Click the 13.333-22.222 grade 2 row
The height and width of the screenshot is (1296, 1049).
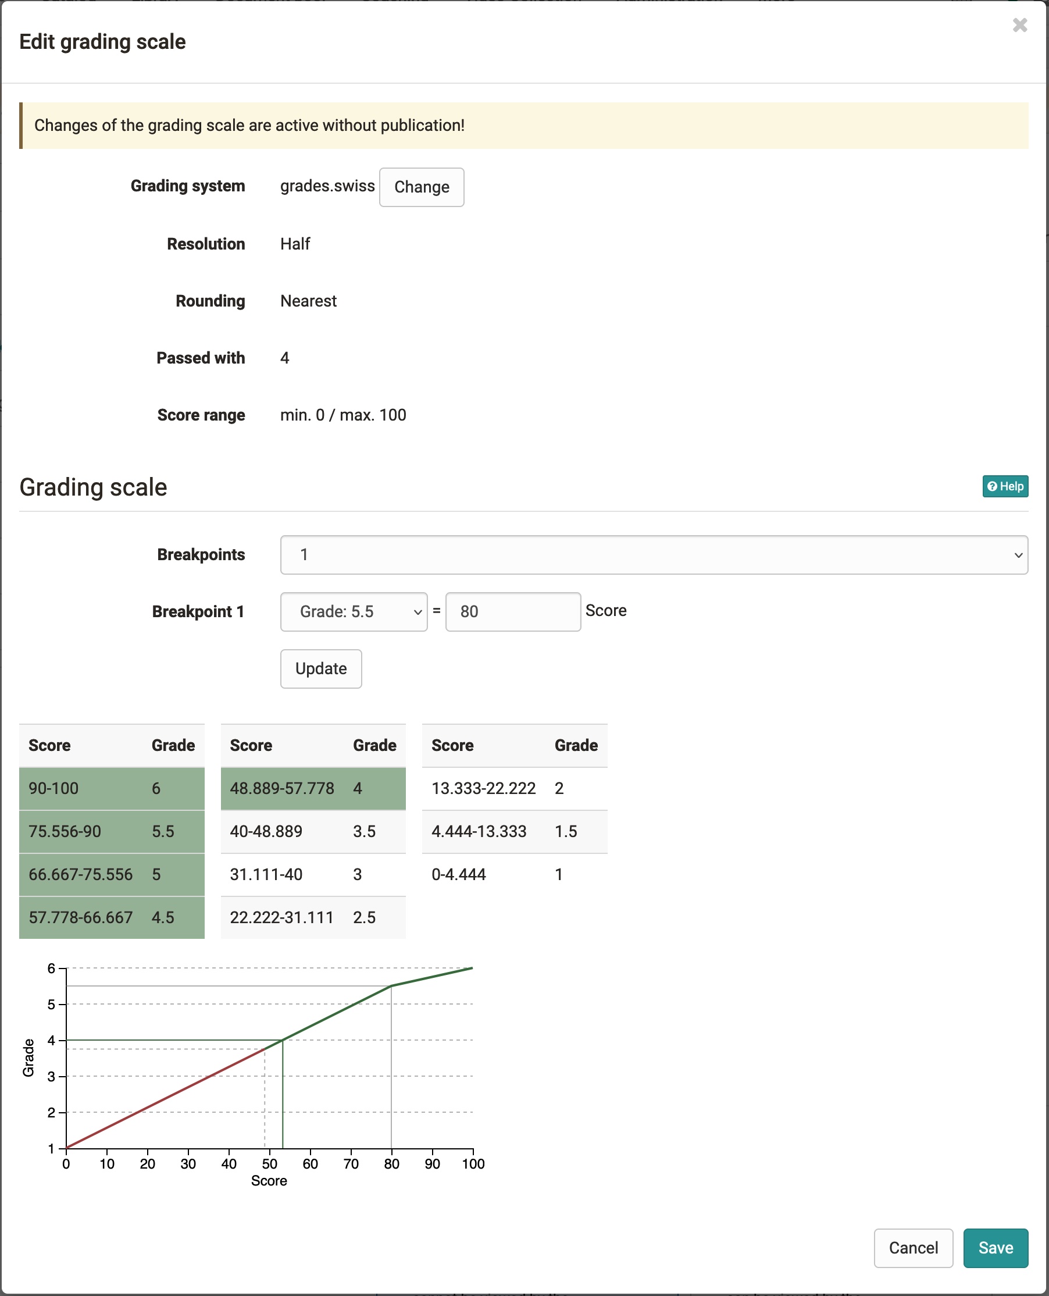point(513,788)
